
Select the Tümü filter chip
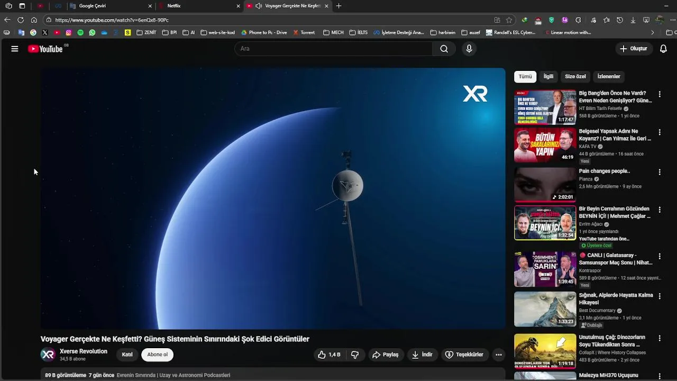525,77
